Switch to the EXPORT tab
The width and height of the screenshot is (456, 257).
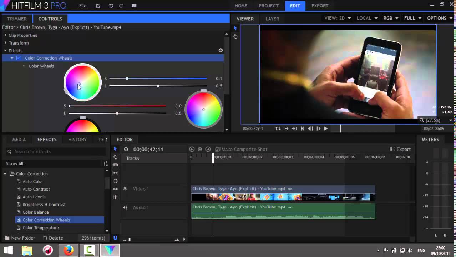(320, 6)
